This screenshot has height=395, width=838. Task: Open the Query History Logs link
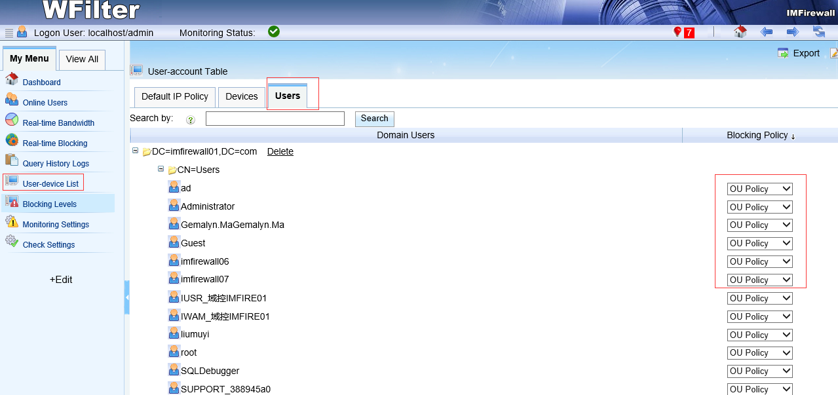point(56,164)
